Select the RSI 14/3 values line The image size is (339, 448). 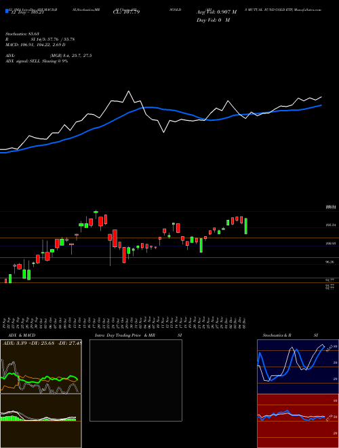pos(40,39)
